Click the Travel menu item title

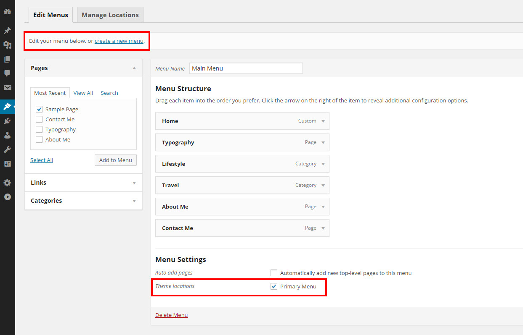170,185
